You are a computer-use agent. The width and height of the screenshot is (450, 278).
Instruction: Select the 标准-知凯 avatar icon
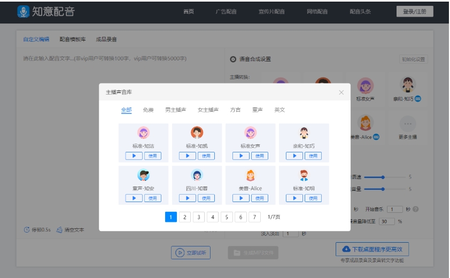(x=197, y=133)
